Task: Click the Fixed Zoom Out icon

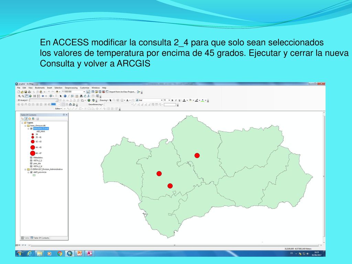Action: tap(38, 96)
